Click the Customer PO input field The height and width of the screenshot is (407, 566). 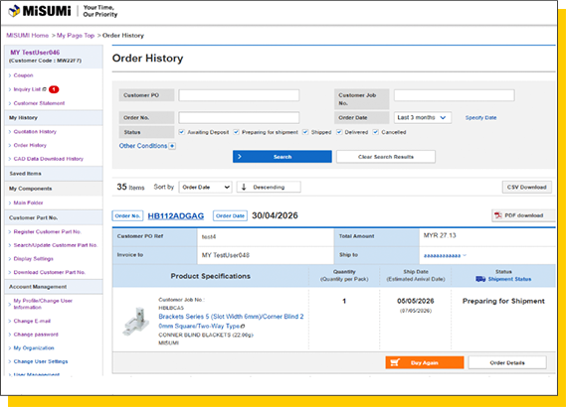[x=239, y=95]
